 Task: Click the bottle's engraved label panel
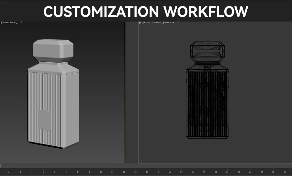(44, 120)
